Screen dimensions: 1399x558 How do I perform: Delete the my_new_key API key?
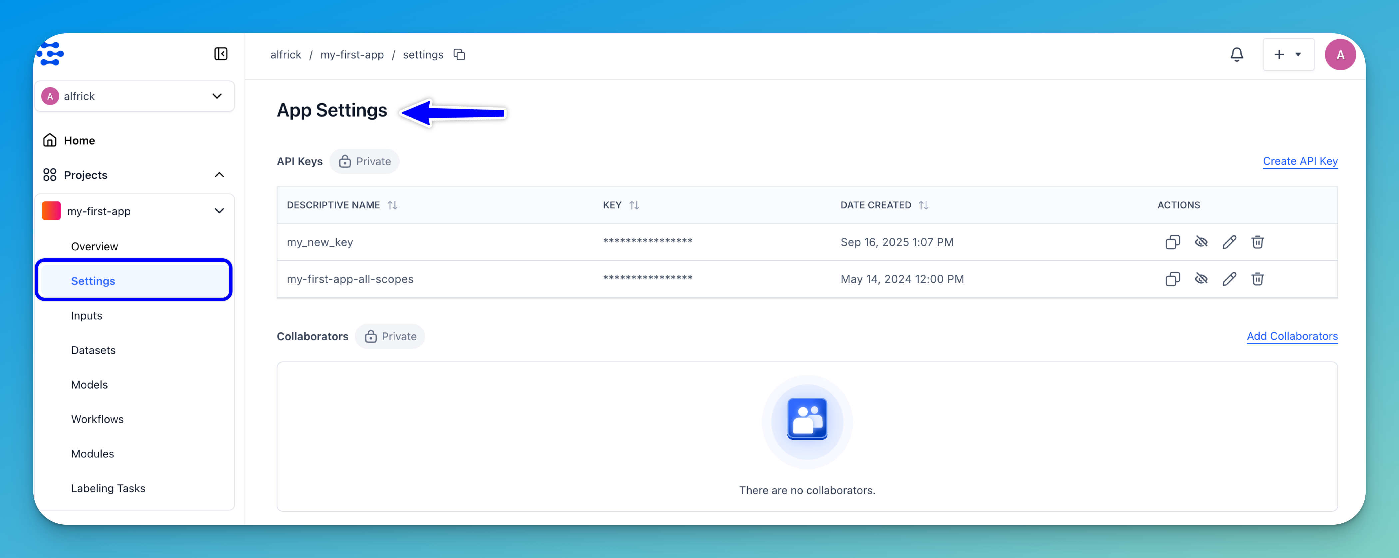1257,242
